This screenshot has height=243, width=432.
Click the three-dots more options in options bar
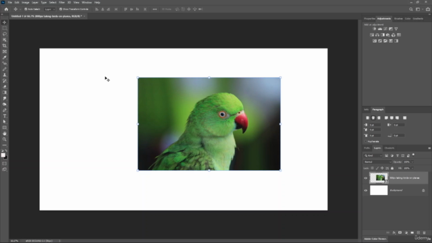tap(155, 9)
